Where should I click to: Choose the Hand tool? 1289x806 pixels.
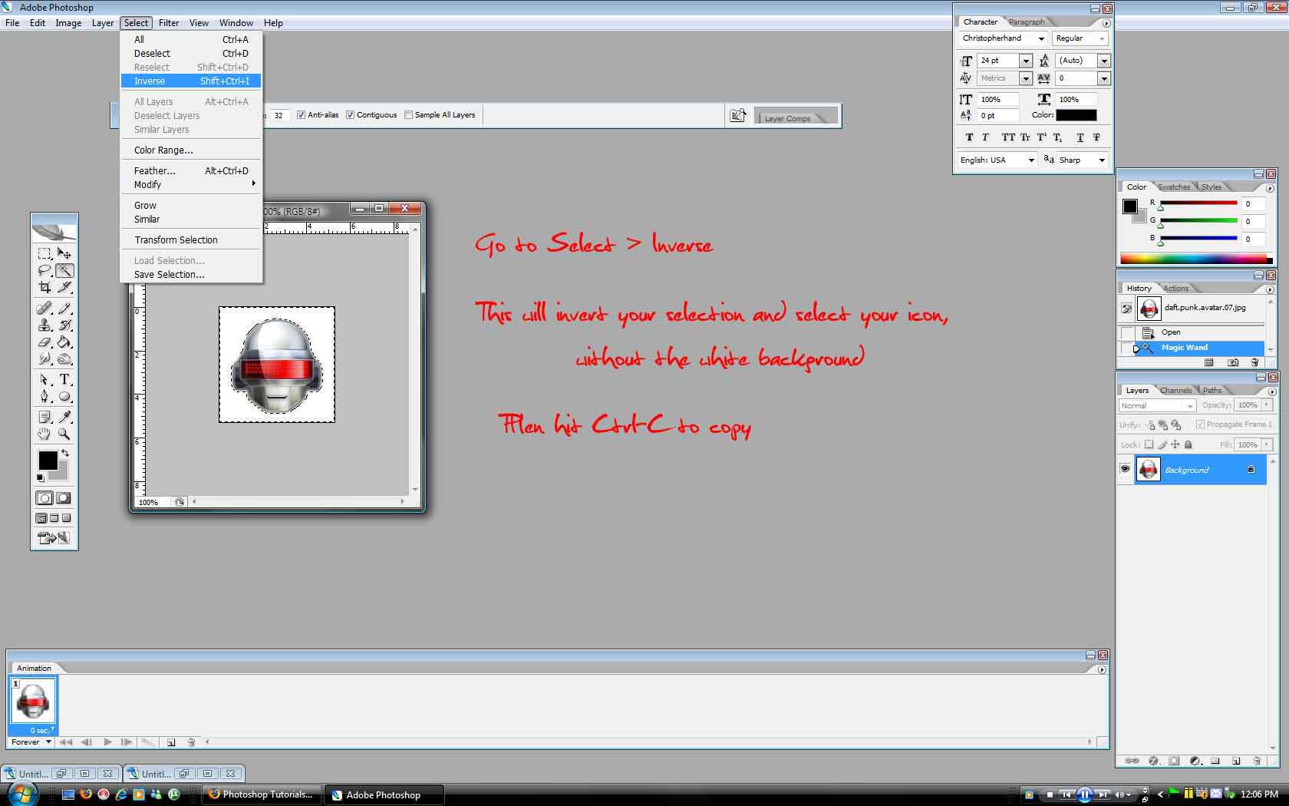tap(45, 434)
